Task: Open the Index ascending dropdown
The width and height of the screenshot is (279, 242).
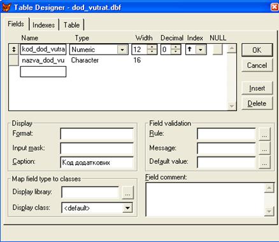Action: coord(200,50)
